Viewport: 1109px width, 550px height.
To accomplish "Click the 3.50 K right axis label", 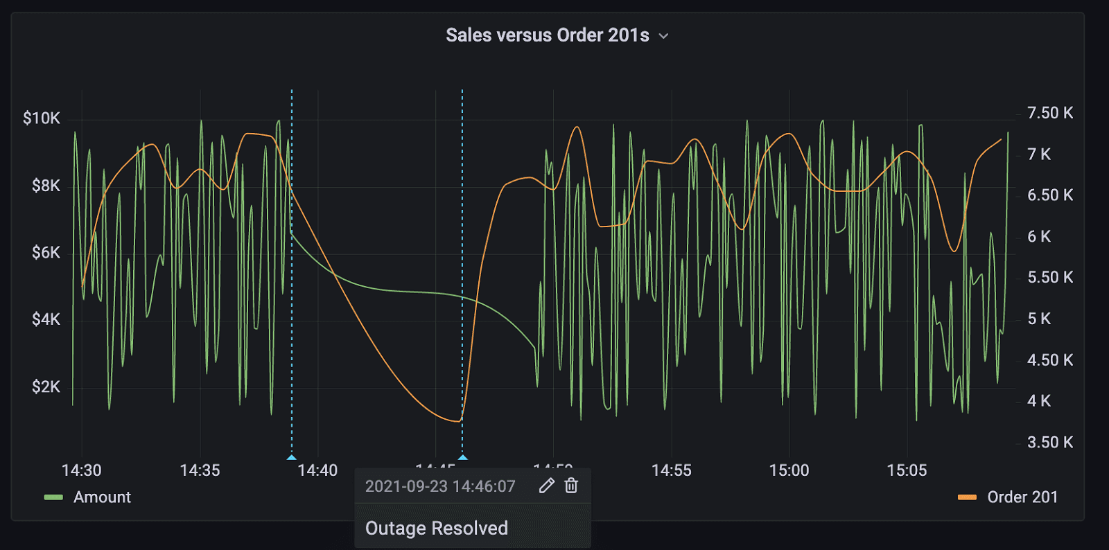I will coord(1050,442).
